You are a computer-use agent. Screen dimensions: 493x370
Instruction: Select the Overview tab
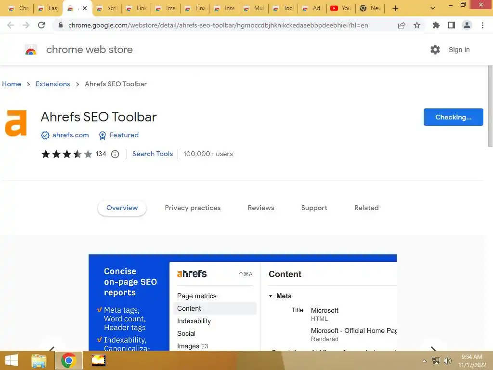click(x=122, y=208)
